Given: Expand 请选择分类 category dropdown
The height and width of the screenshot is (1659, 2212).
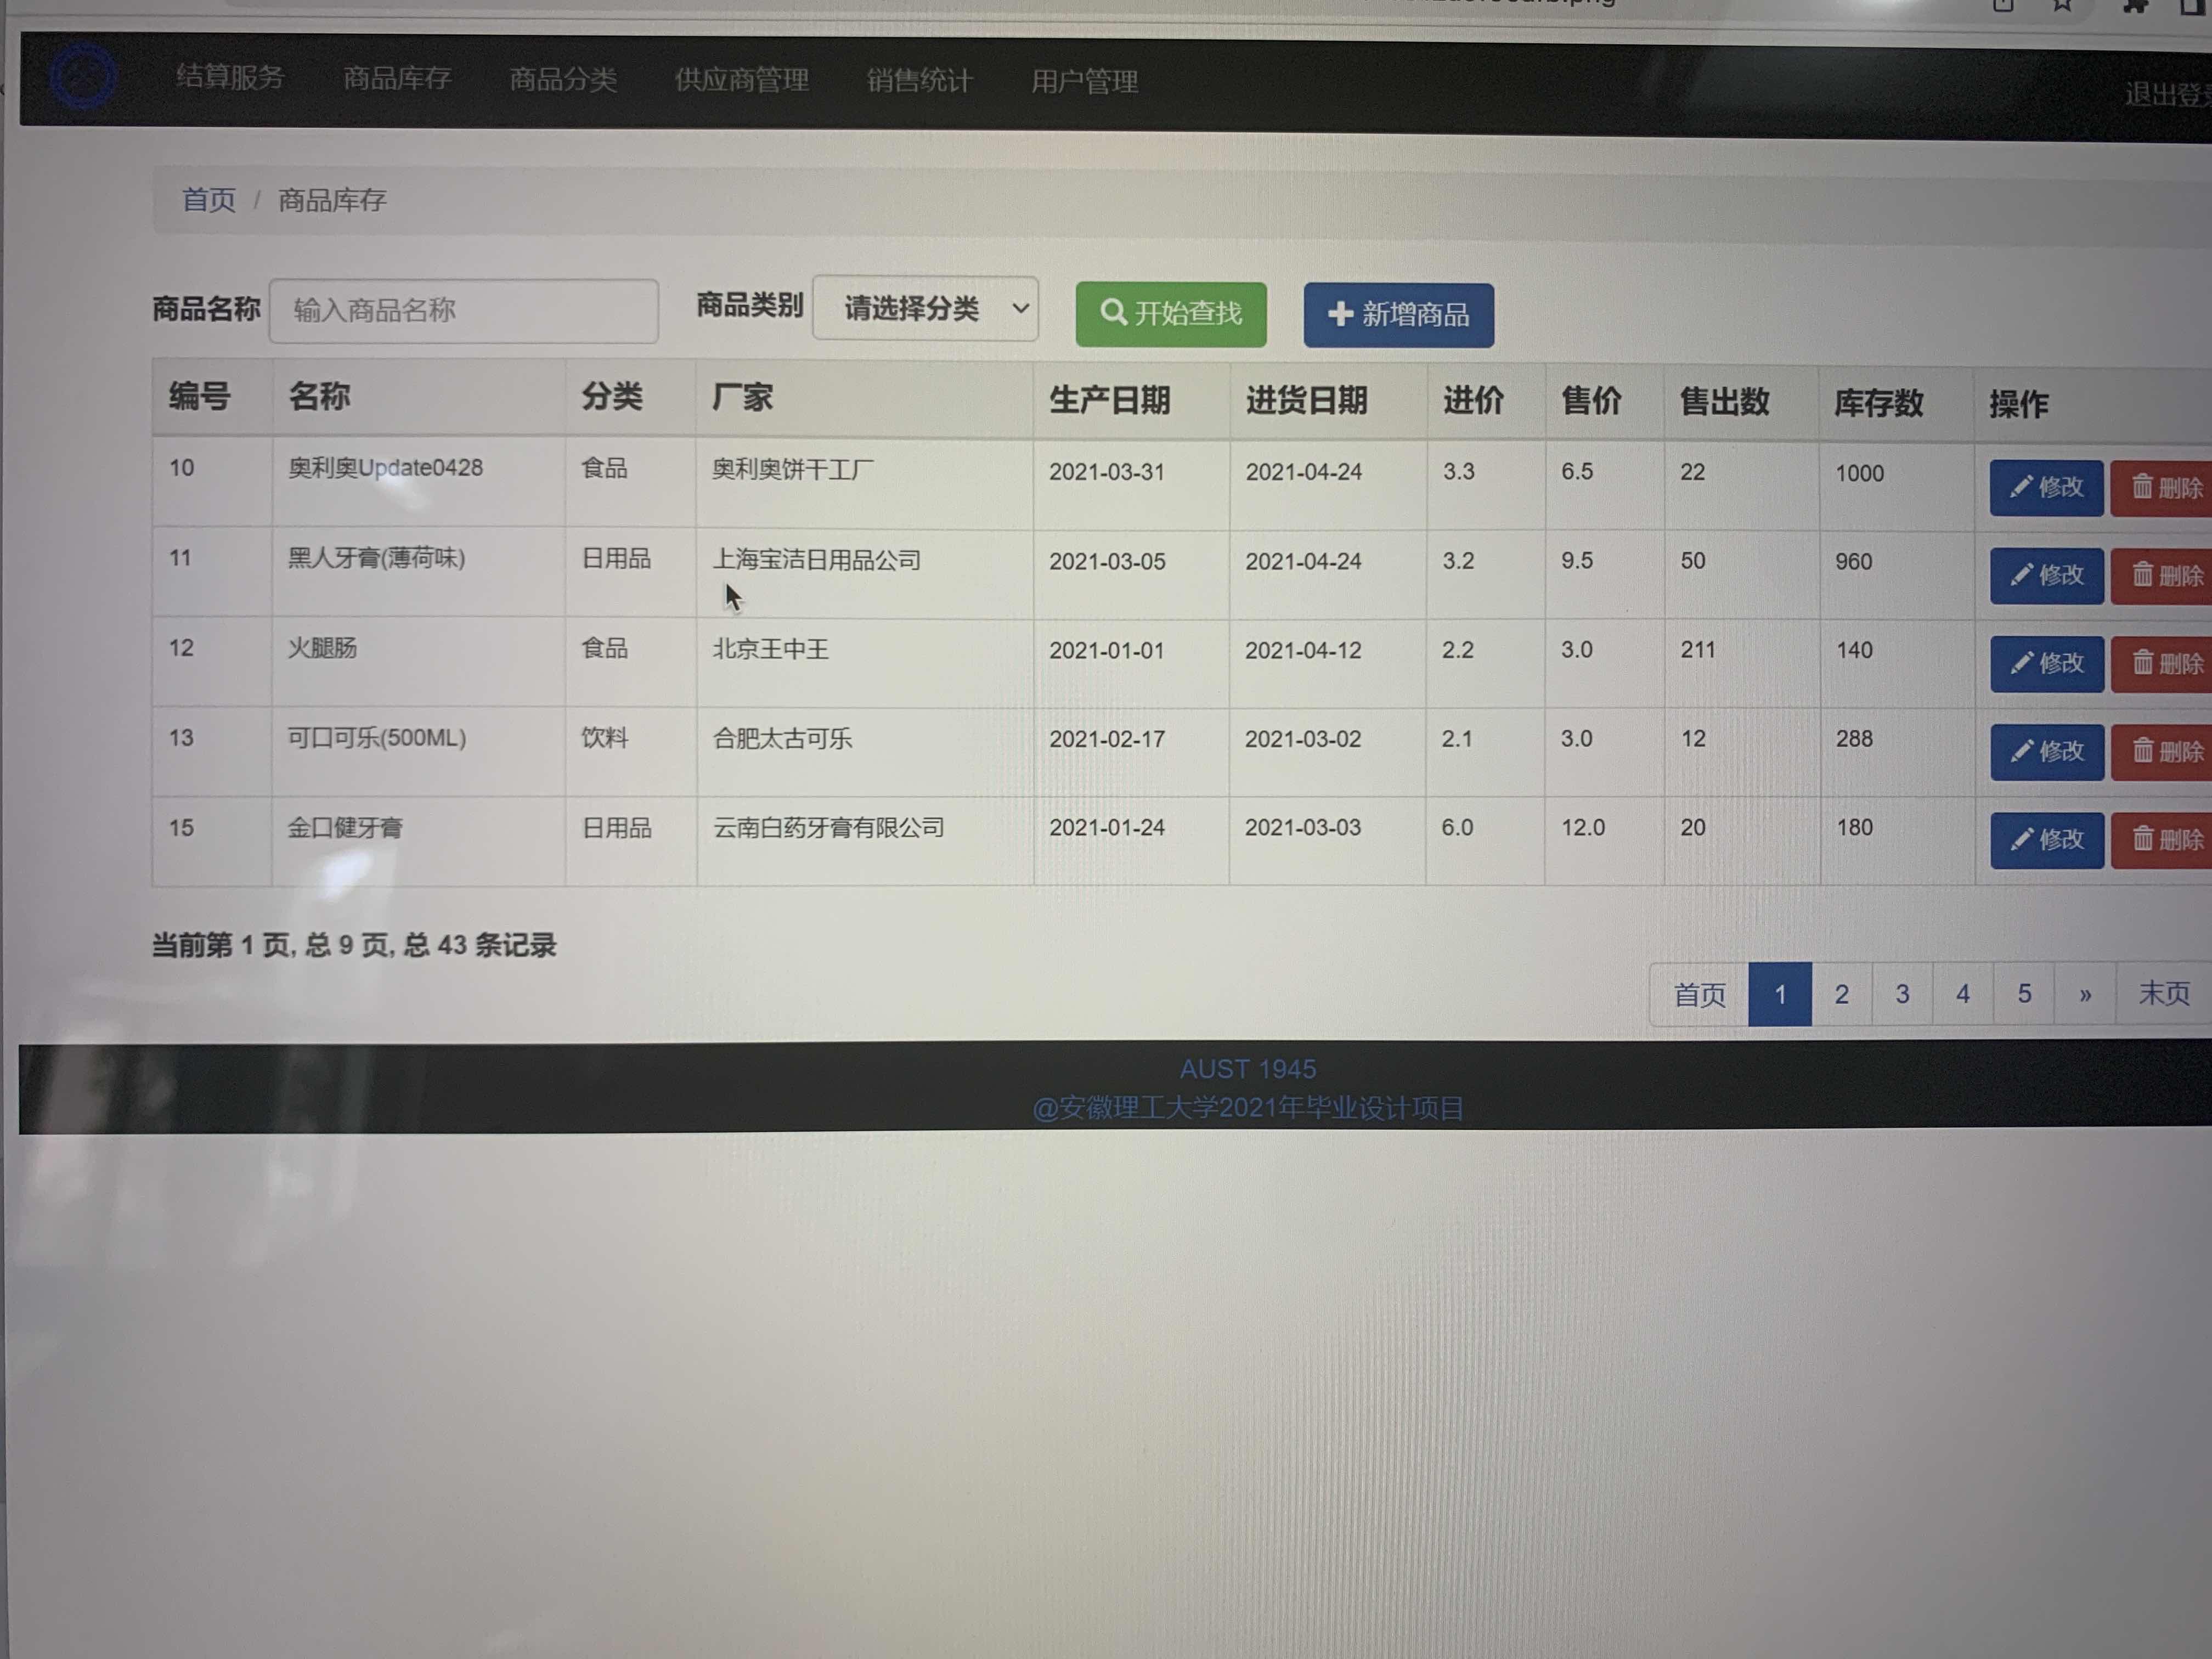Looking at the screenshot, I should click(x=926, y=309).
